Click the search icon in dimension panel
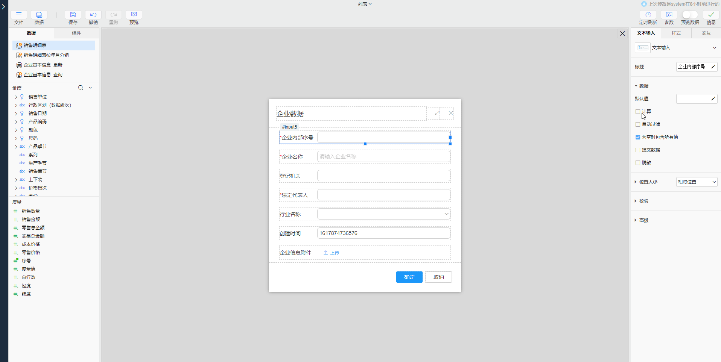 (x=81, y=88)
